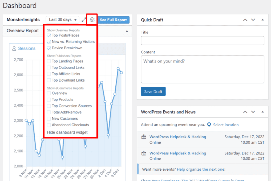Screen dimensions: 271x181
Task: Move WordPress Events and News down
Action: [253, 112]
